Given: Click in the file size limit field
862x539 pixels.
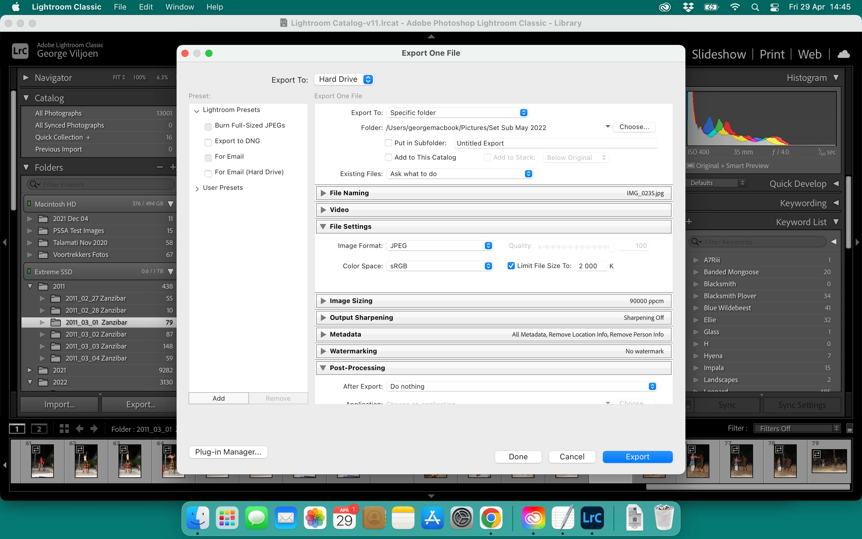Looking at the screenshot, I should coord(591,266).
